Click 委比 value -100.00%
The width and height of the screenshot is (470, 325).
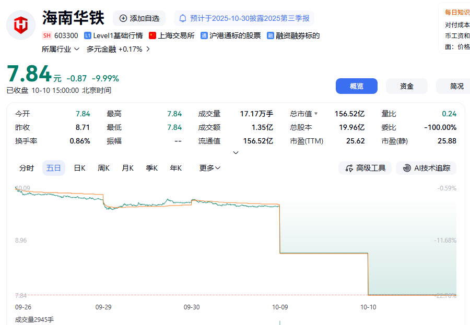[440, 127]
